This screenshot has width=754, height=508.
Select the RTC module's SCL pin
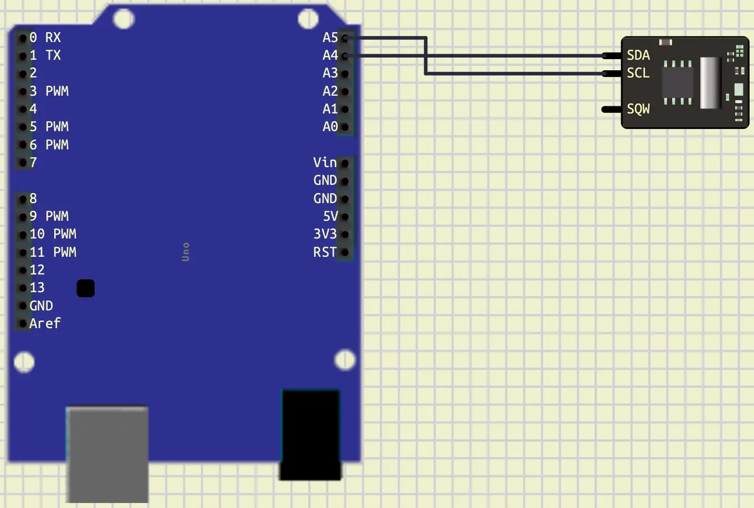pos(611,73)
